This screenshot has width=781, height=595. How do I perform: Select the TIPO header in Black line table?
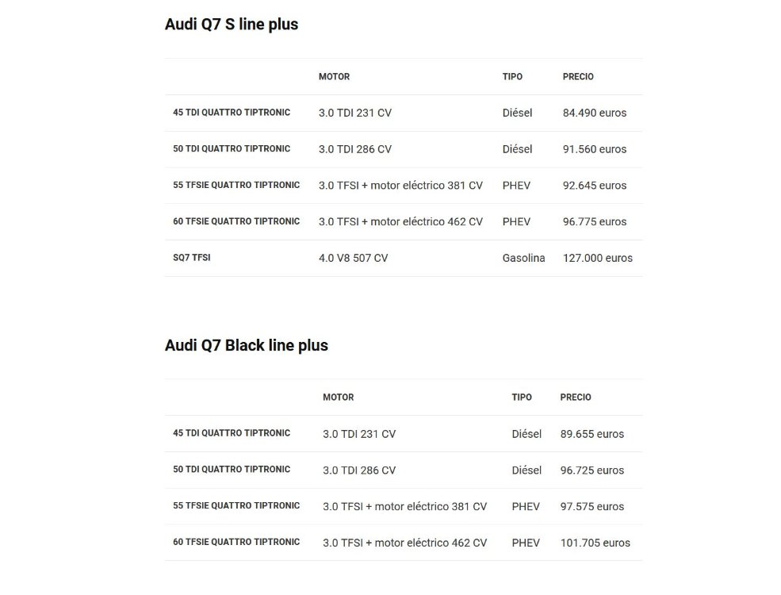click(x=522, y=397)
